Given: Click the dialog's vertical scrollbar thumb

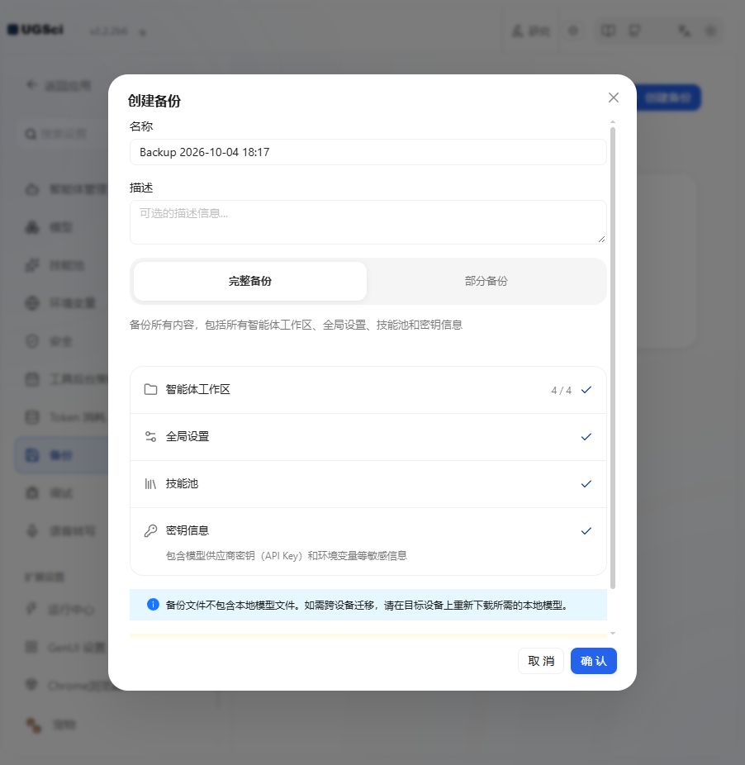Looking at the screenshot, I should tap(613, 358).
